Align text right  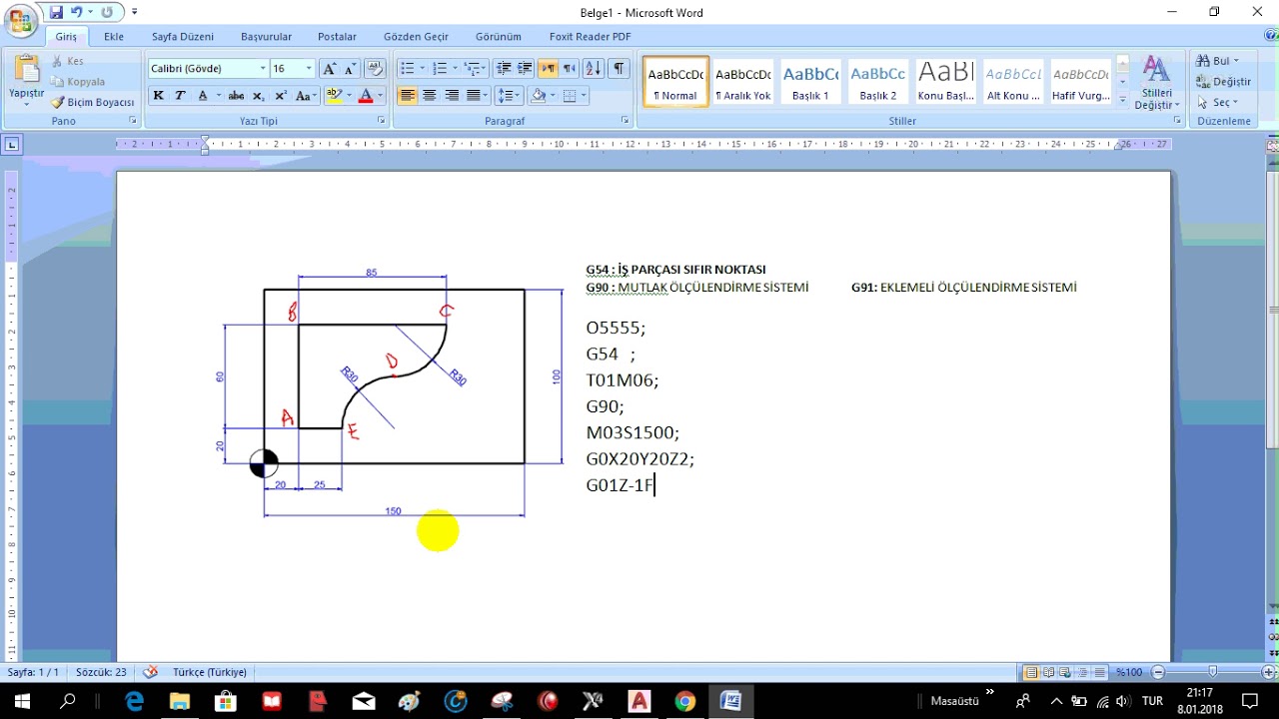point(452,96)
